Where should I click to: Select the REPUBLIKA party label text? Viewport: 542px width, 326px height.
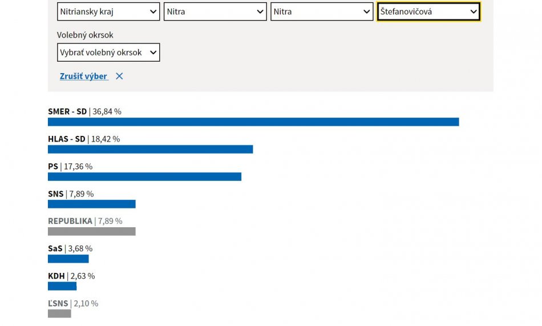(70, 222)
